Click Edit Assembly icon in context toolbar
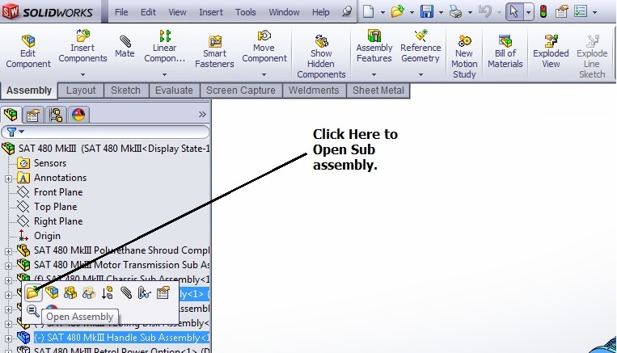 click(52, 292)
